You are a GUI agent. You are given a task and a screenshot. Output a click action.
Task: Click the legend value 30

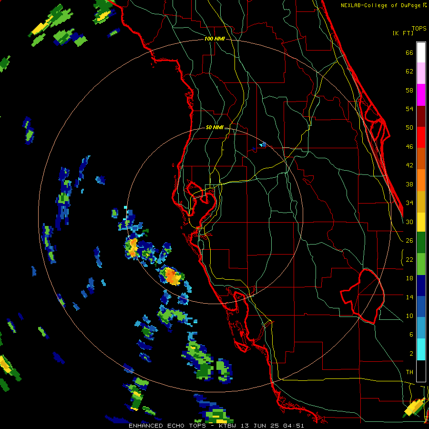(409, 222)
